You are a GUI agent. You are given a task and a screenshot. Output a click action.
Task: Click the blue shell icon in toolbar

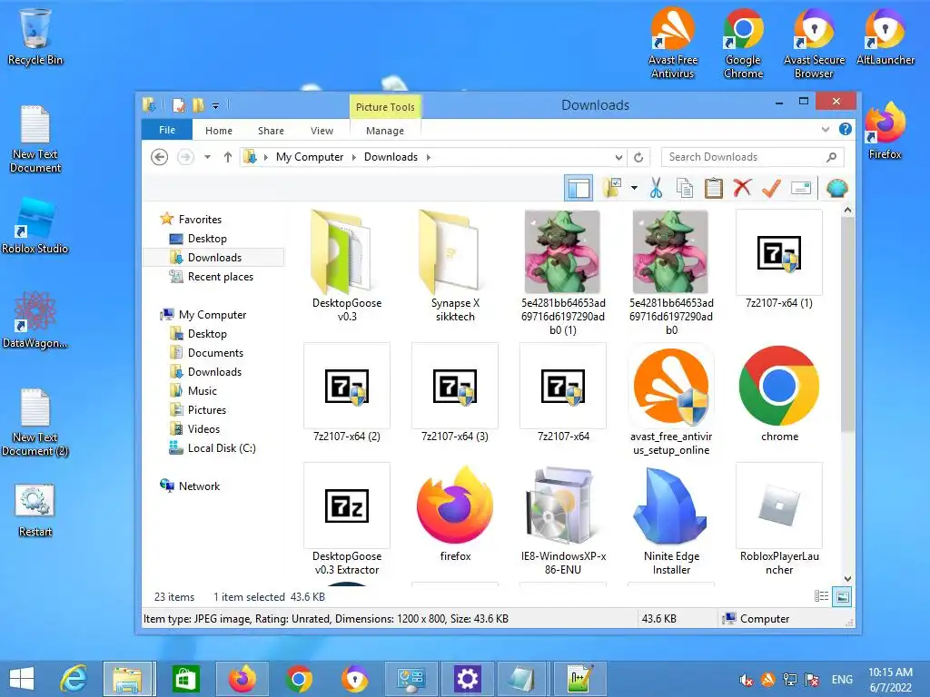pos(836,189)
